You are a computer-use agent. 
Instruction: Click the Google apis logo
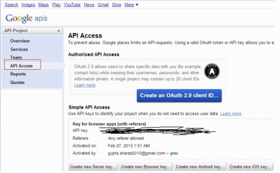click(x=26, y=18)
